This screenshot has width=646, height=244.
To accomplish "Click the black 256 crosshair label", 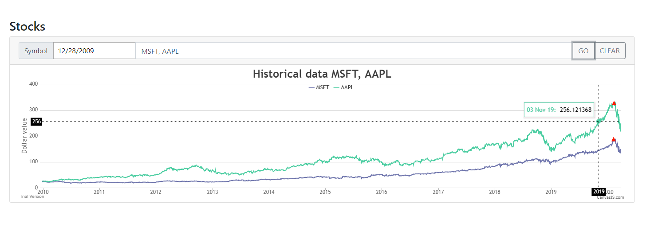I will coord(36,122).
